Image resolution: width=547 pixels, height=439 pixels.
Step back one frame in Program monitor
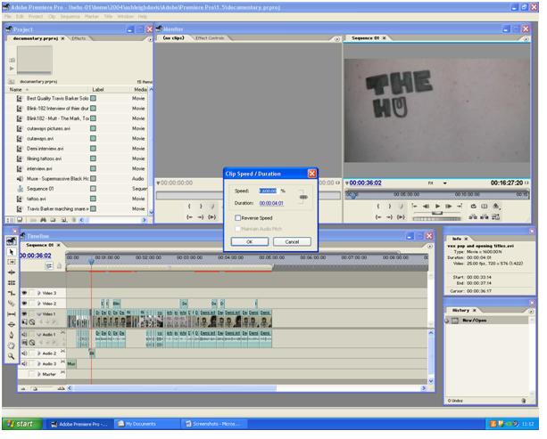point(426,206)
